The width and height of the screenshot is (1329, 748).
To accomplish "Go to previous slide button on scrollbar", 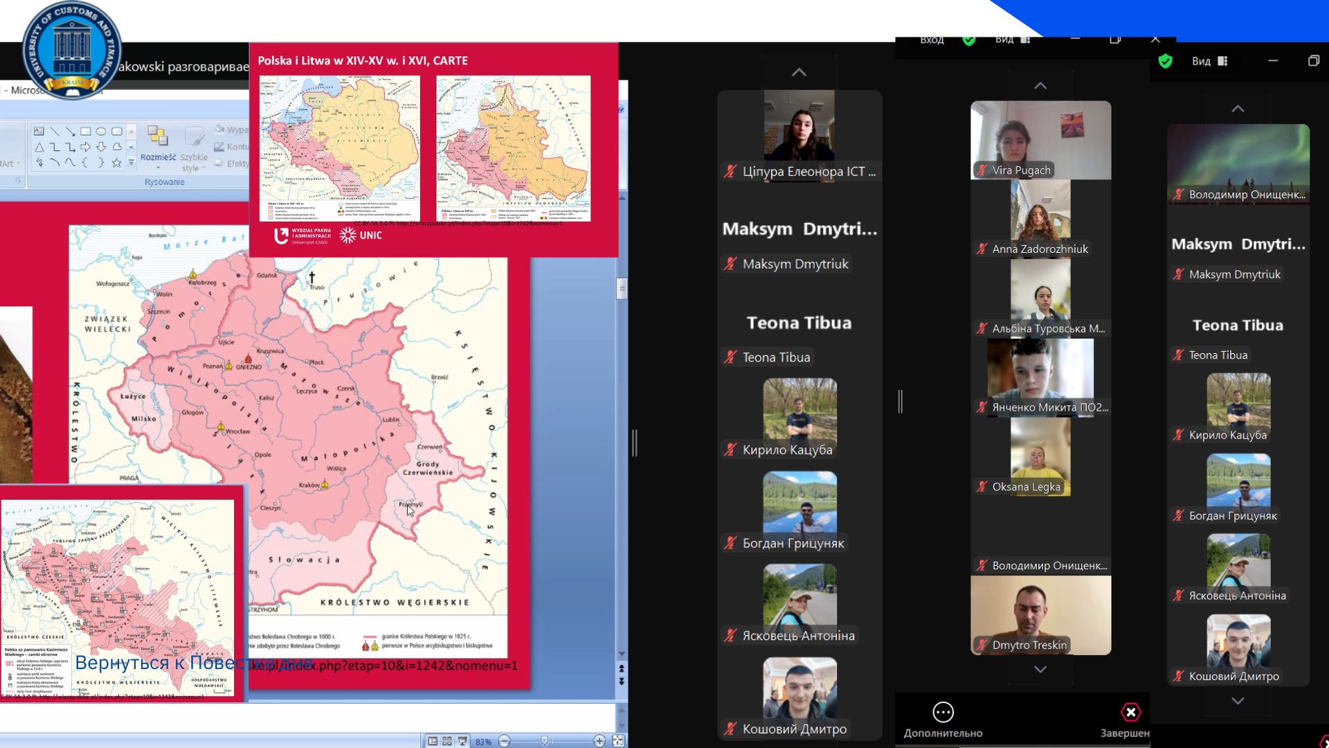I will [x=622, y=669].
